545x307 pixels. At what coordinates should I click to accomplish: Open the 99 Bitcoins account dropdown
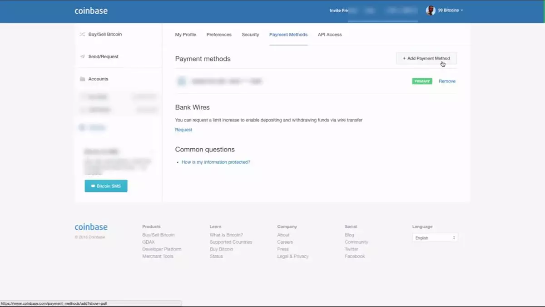[x=451, y=10]
